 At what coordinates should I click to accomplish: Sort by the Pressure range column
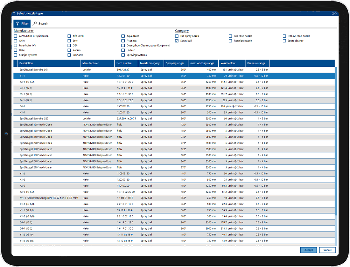click(x=257, y=63)
